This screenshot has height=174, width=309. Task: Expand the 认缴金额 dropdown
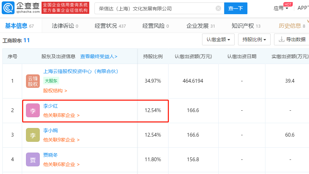(x=218, y=39)
